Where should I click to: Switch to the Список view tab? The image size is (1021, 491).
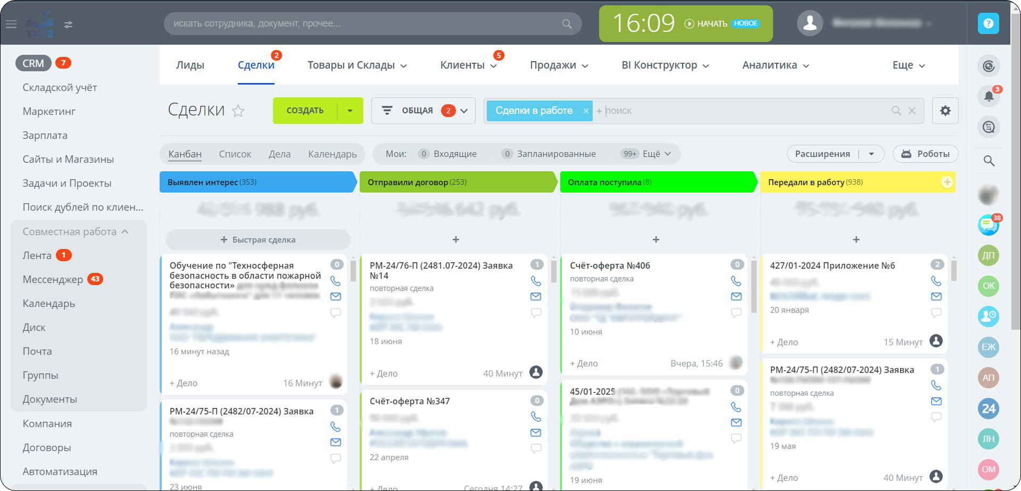(235, 154)
